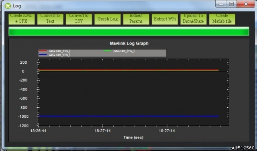Click the 18:26:44 time axis label
Image resolution: width=257 pixels, height=151 pixels.
point(39,131)
